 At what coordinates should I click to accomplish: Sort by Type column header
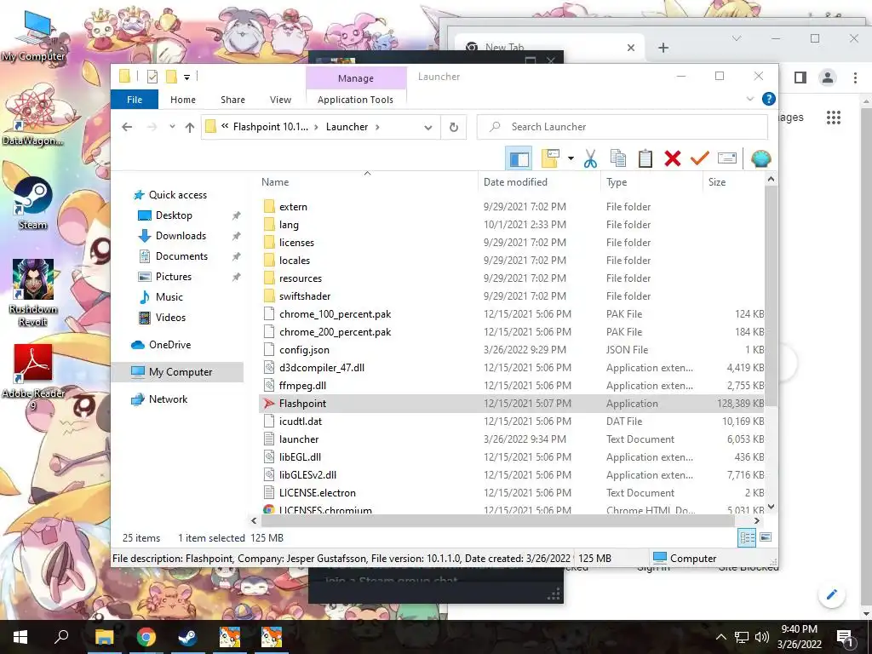coord(617,182)
